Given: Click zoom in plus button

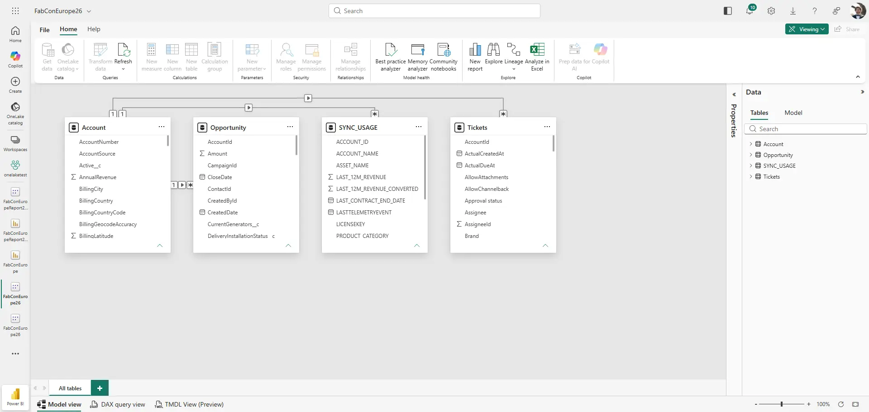Looking at the screenshot, I should click(x=809, y=404).
